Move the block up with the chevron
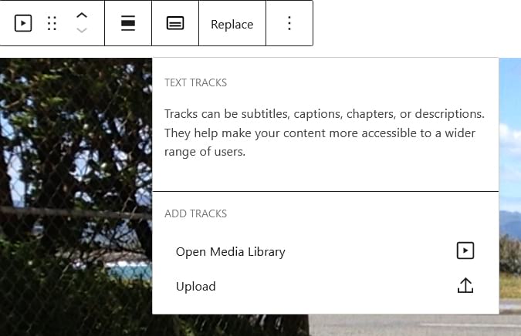The width and height of the screenshot is (521, 336). click(81, 15)
